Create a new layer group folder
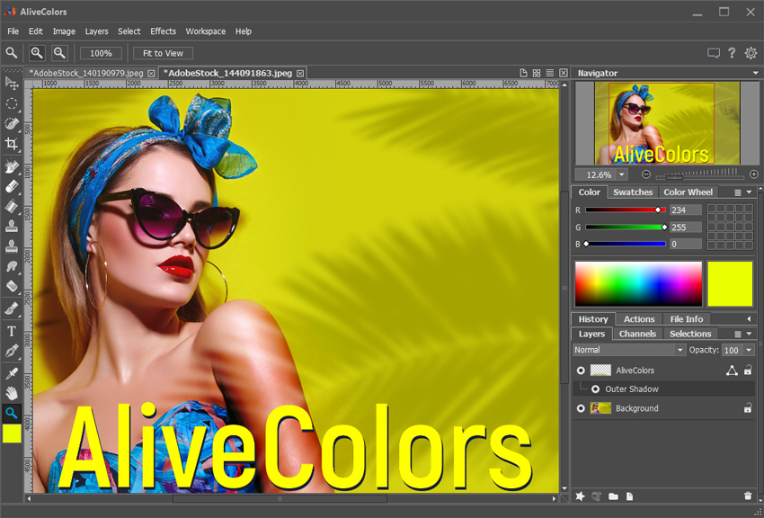 tap(613, 496)
